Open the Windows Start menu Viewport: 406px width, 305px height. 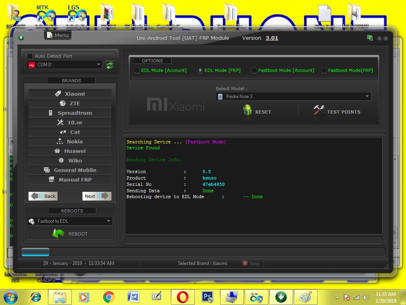pos(10,297)
